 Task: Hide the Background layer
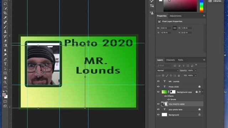pyautogui.click(x=158, y=114)
